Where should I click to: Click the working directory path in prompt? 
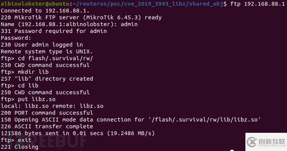[149, 4]
